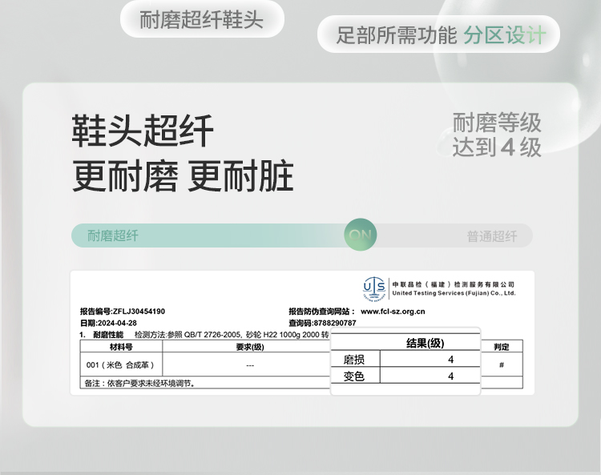Click the 鞋头超纤 headline
This screenshot has width=601, height=475.
coord(143,131)
